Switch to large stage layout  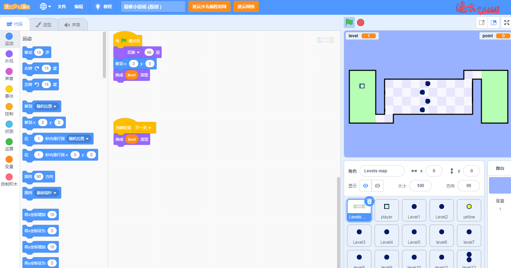point(494,23)
